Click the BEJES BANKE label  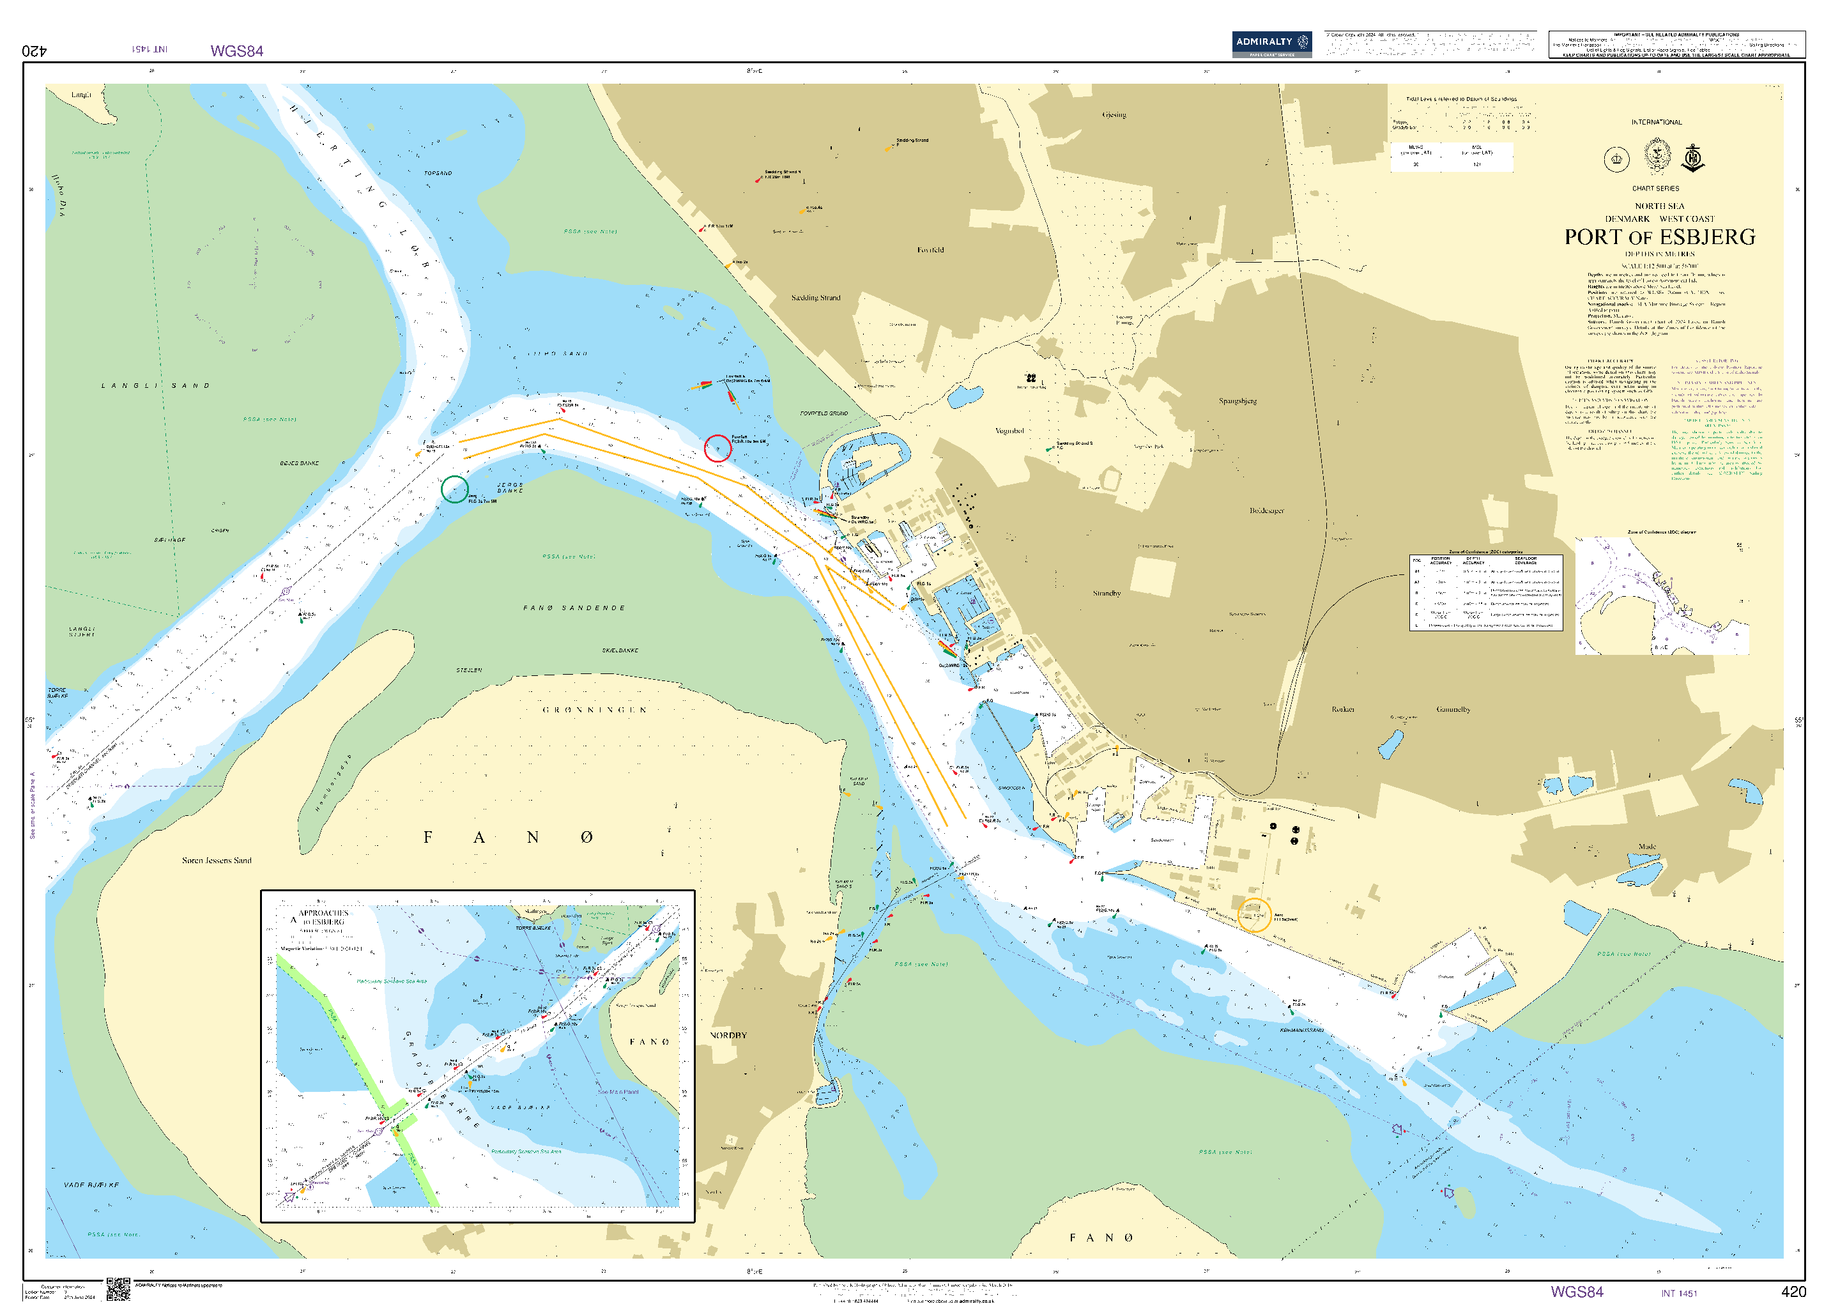(x=299, y=463)
